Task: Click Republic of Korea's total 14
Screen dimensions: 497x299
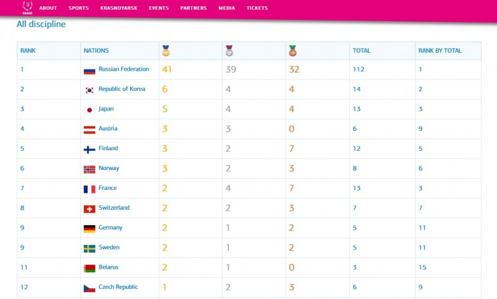Action: [357, 89]
